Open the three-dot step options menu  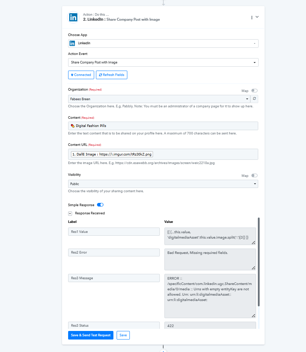pyautogui.click(x=252, y=17)
